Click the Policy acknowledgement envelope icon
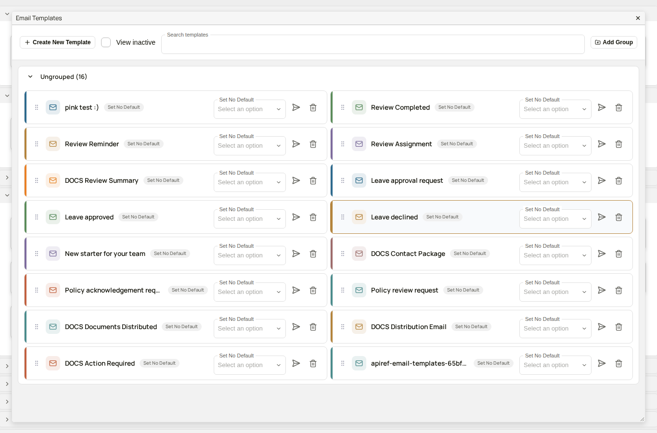This screenshot has width=657, height=433. pos(53,290)
